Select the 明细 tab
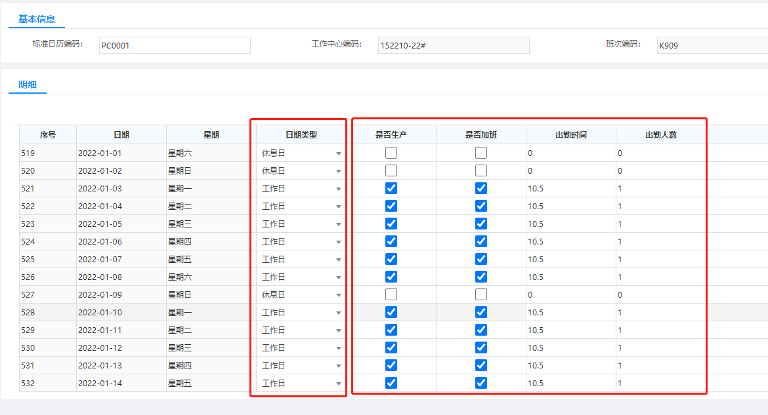 click(27, 85)
